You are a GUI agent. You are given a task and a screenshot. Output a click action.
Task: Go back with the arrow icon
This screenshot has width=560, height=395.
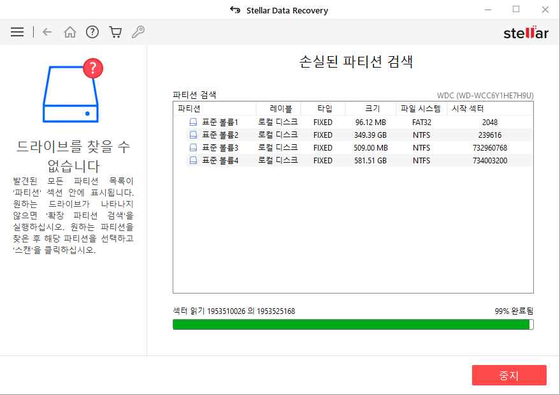[x=47, y=32]
